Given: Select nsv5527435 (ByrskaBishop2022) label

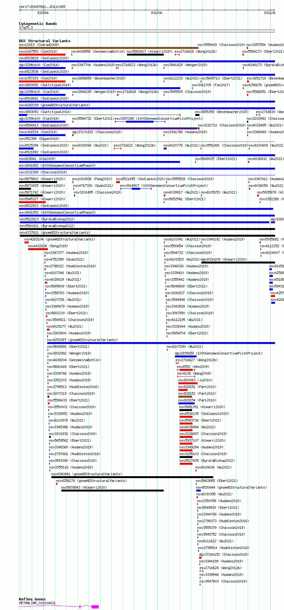Looking at the screenshot, I should pyautogui.click(x=207, y=461).
